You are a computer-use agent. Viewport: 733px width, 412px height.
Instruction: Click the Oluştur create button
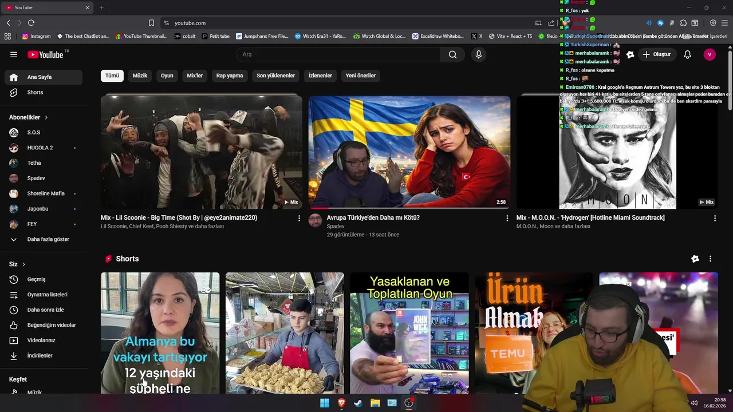[656, 54]
